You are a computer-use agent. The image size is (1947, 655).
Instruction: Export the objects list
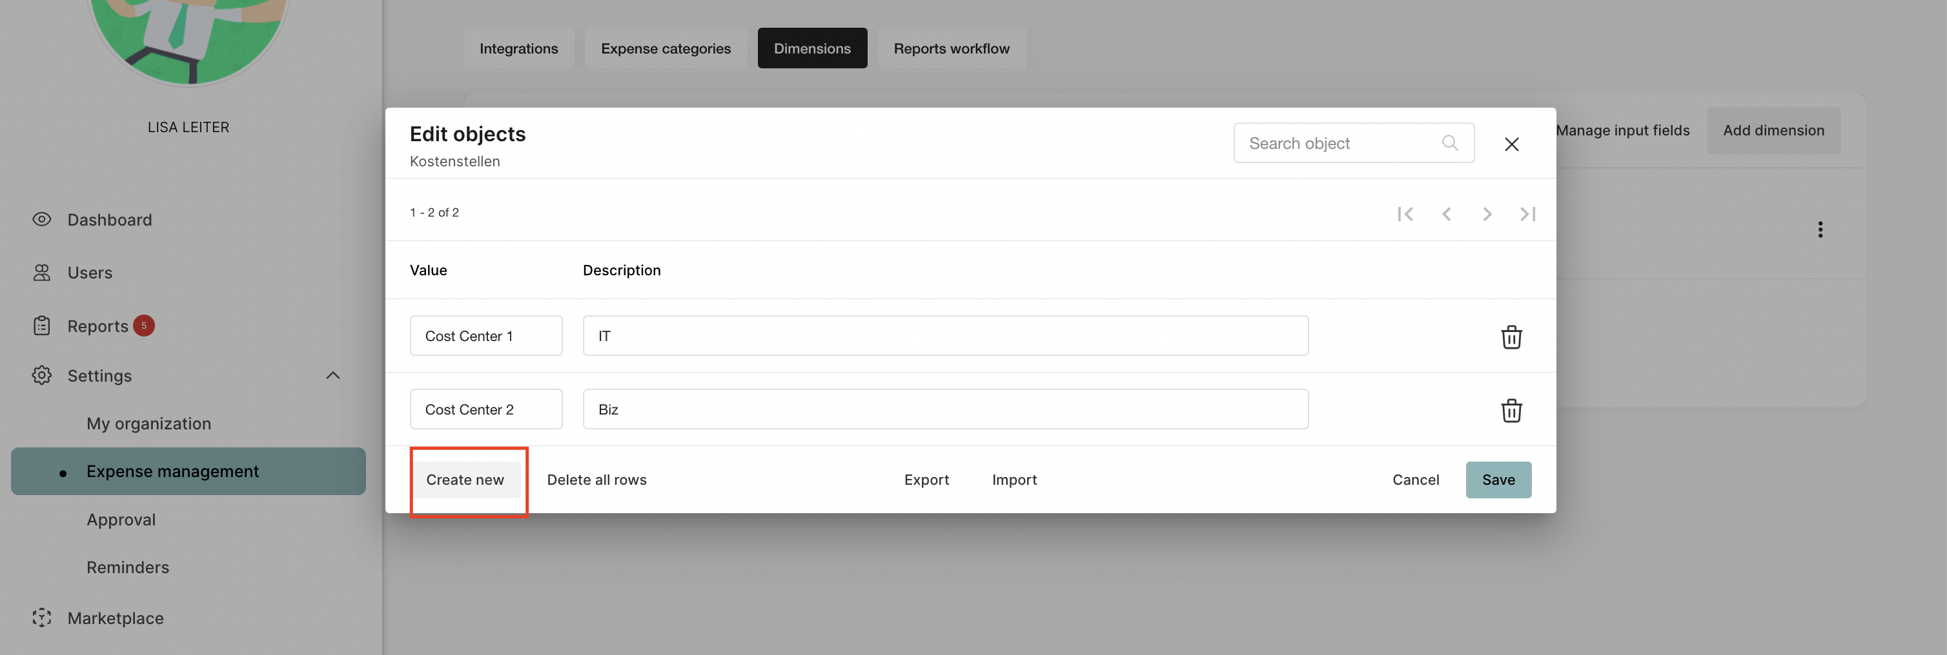(926, 480)
